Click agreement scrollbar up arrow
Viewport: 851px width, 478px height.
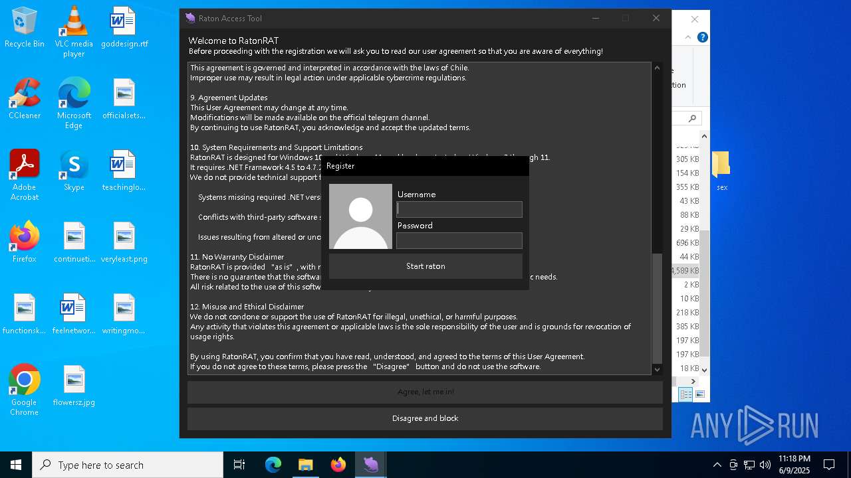(x=658, y=68)
